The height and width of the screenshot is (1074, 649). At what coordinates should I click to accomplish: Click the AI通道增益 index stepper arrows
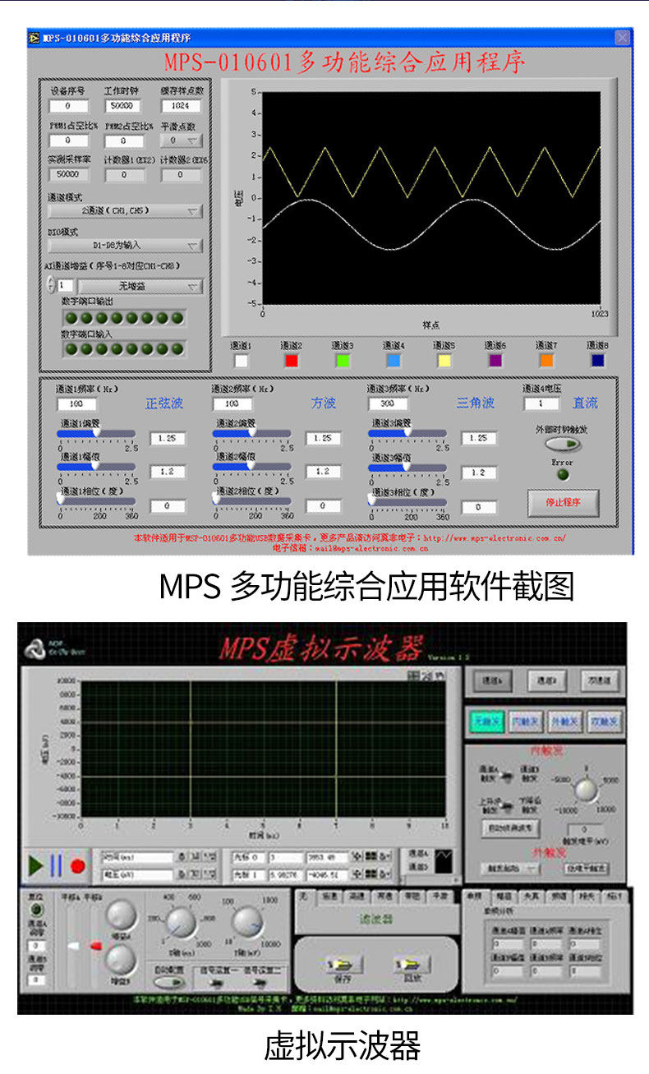[x=52, y=285]
